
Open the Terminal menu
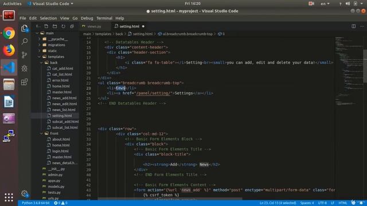[104, 18]
